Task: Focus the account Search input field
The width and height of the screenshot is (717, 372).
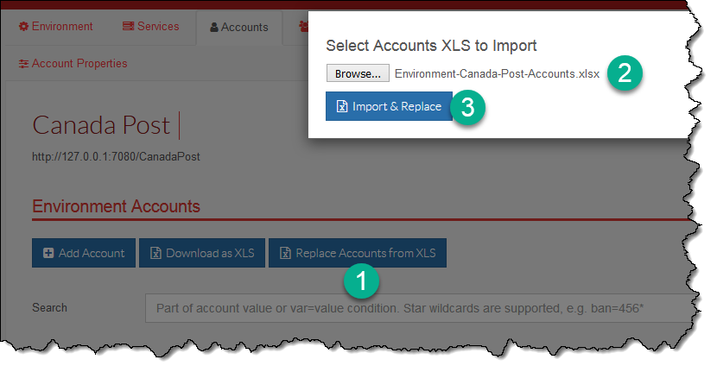Action: 417,308
